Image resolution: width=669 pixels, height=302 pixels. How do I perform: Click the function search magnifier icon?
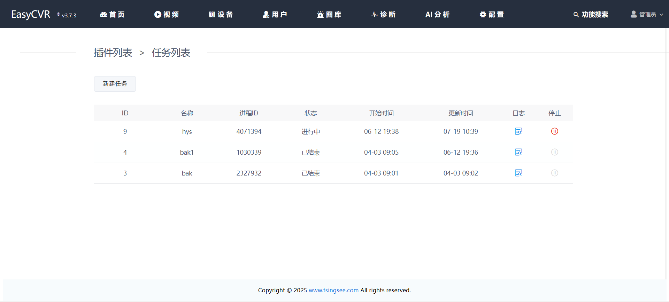[x=576, y=15]
